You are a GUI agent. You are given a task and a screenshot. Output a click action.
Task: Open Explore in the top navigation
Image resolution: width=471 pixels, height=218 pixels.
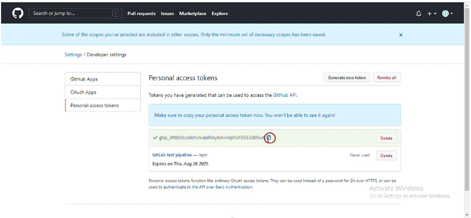tap(219, 14)
